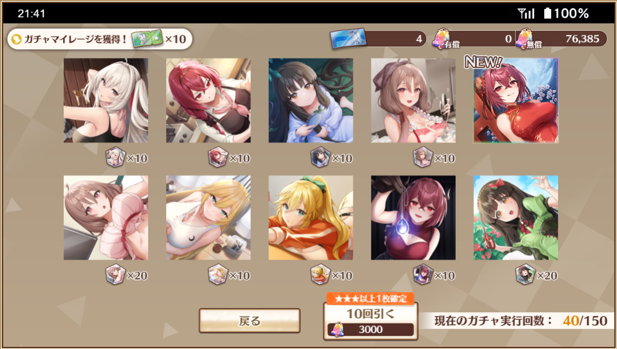Tap the paid 有償 gem icon

pos(442,39)
